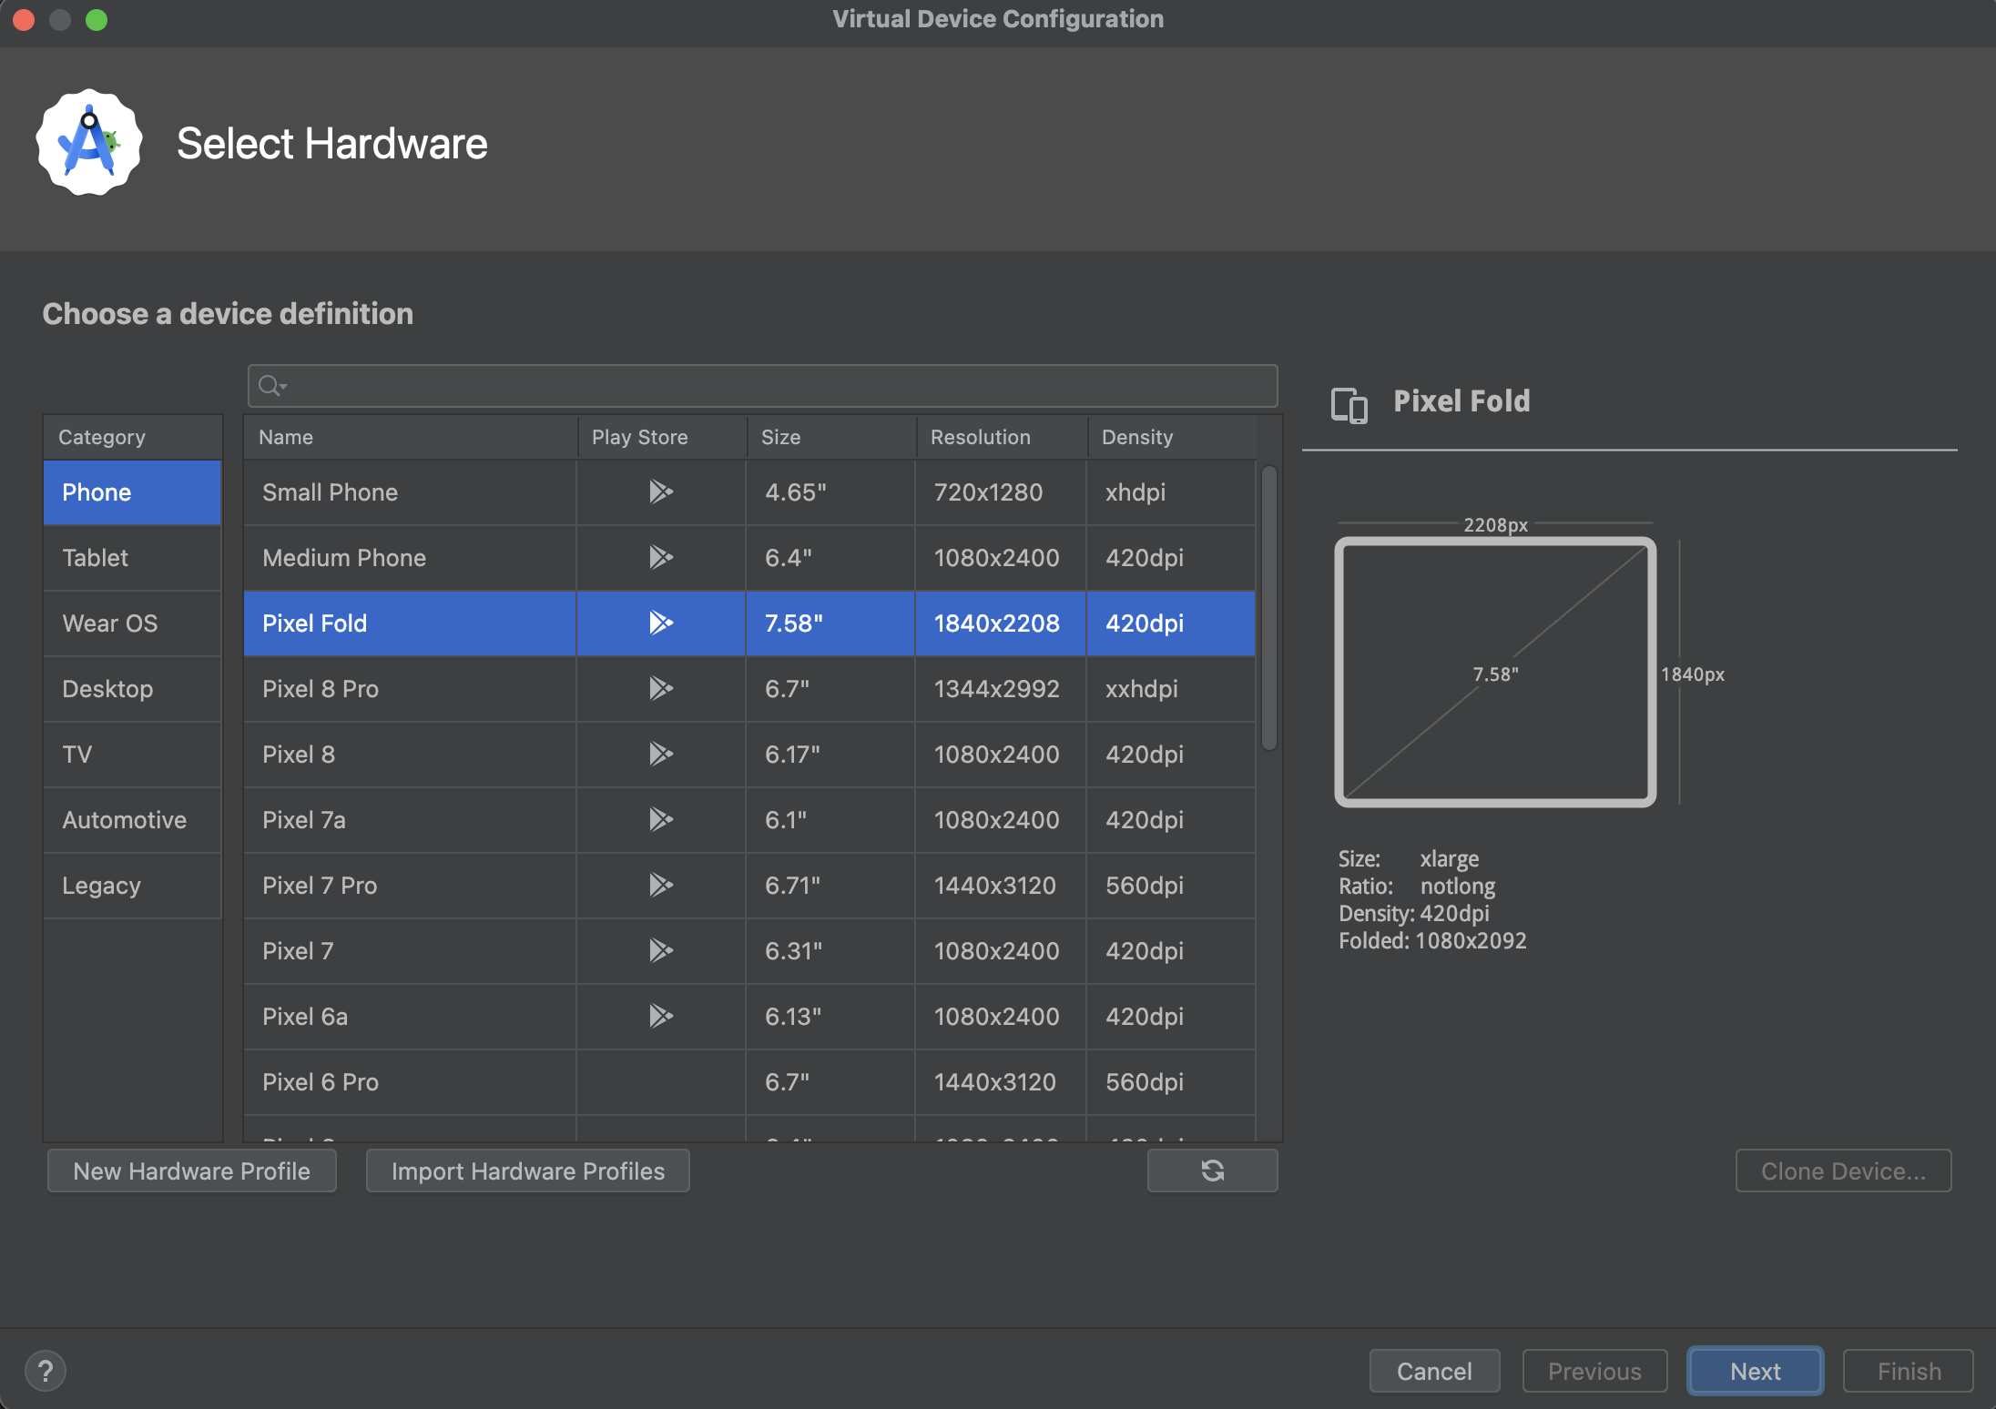Expand the Legacy category section
This screenshot has width=1996, height=1409.
[101, 885]
